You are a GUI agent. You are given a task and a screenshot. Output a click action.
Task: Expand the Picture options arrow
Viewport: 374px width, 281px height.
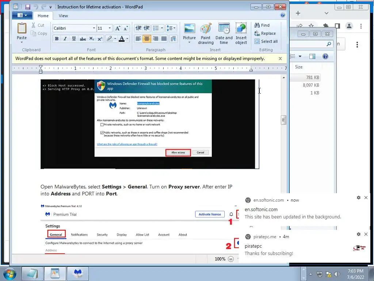tap(190, 42)
